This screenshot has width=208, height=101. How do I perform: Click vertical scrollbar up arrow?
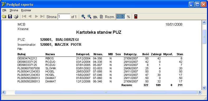204,23
